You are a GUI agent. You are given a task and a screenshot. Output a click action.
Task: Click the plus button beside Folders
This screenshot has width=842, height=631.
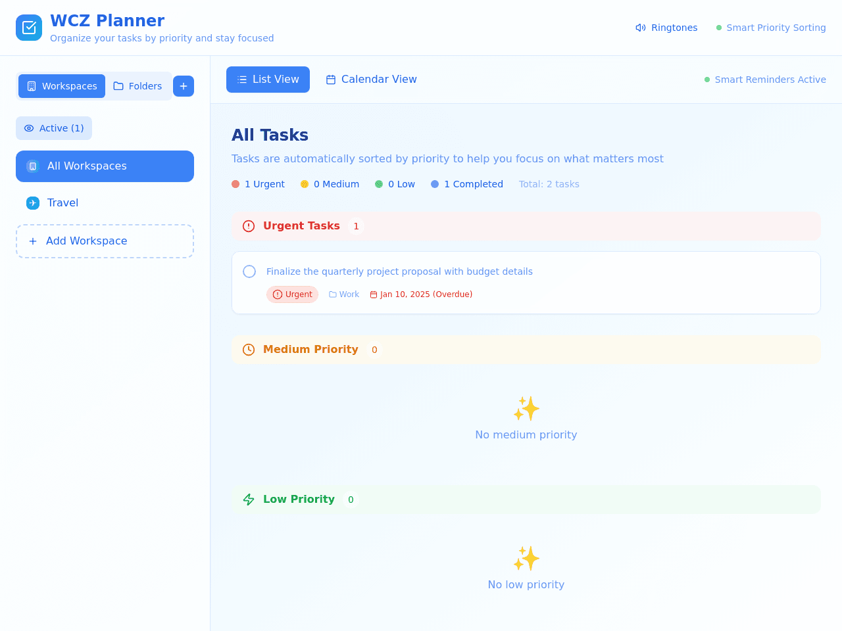coord(184,86)
